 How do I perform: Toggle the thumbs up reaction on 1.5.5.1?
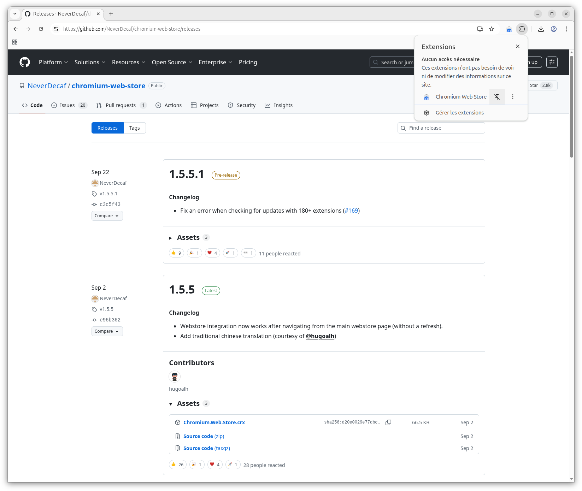point(176,253)
